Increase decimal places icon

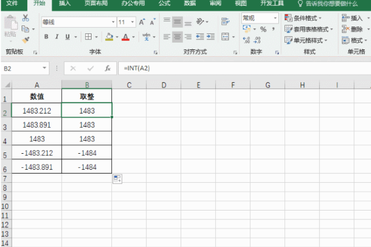246,40
